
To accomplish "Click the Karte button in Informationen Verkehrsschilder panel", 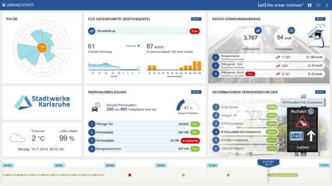I will point(320,92).
